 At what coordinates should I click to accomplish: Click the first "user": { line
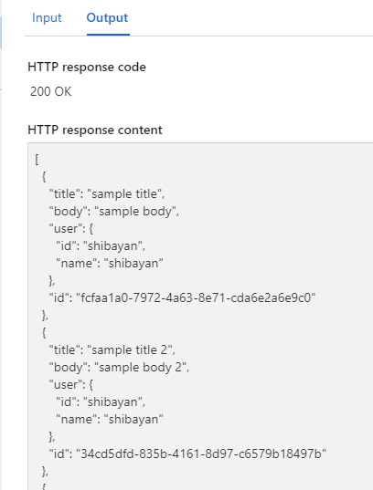point(71,228)
